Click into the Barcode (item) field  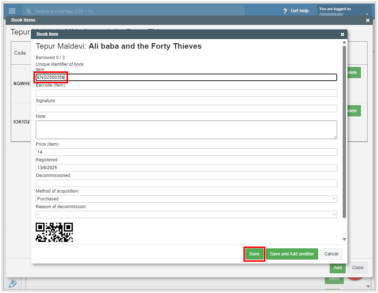[186, 93]
